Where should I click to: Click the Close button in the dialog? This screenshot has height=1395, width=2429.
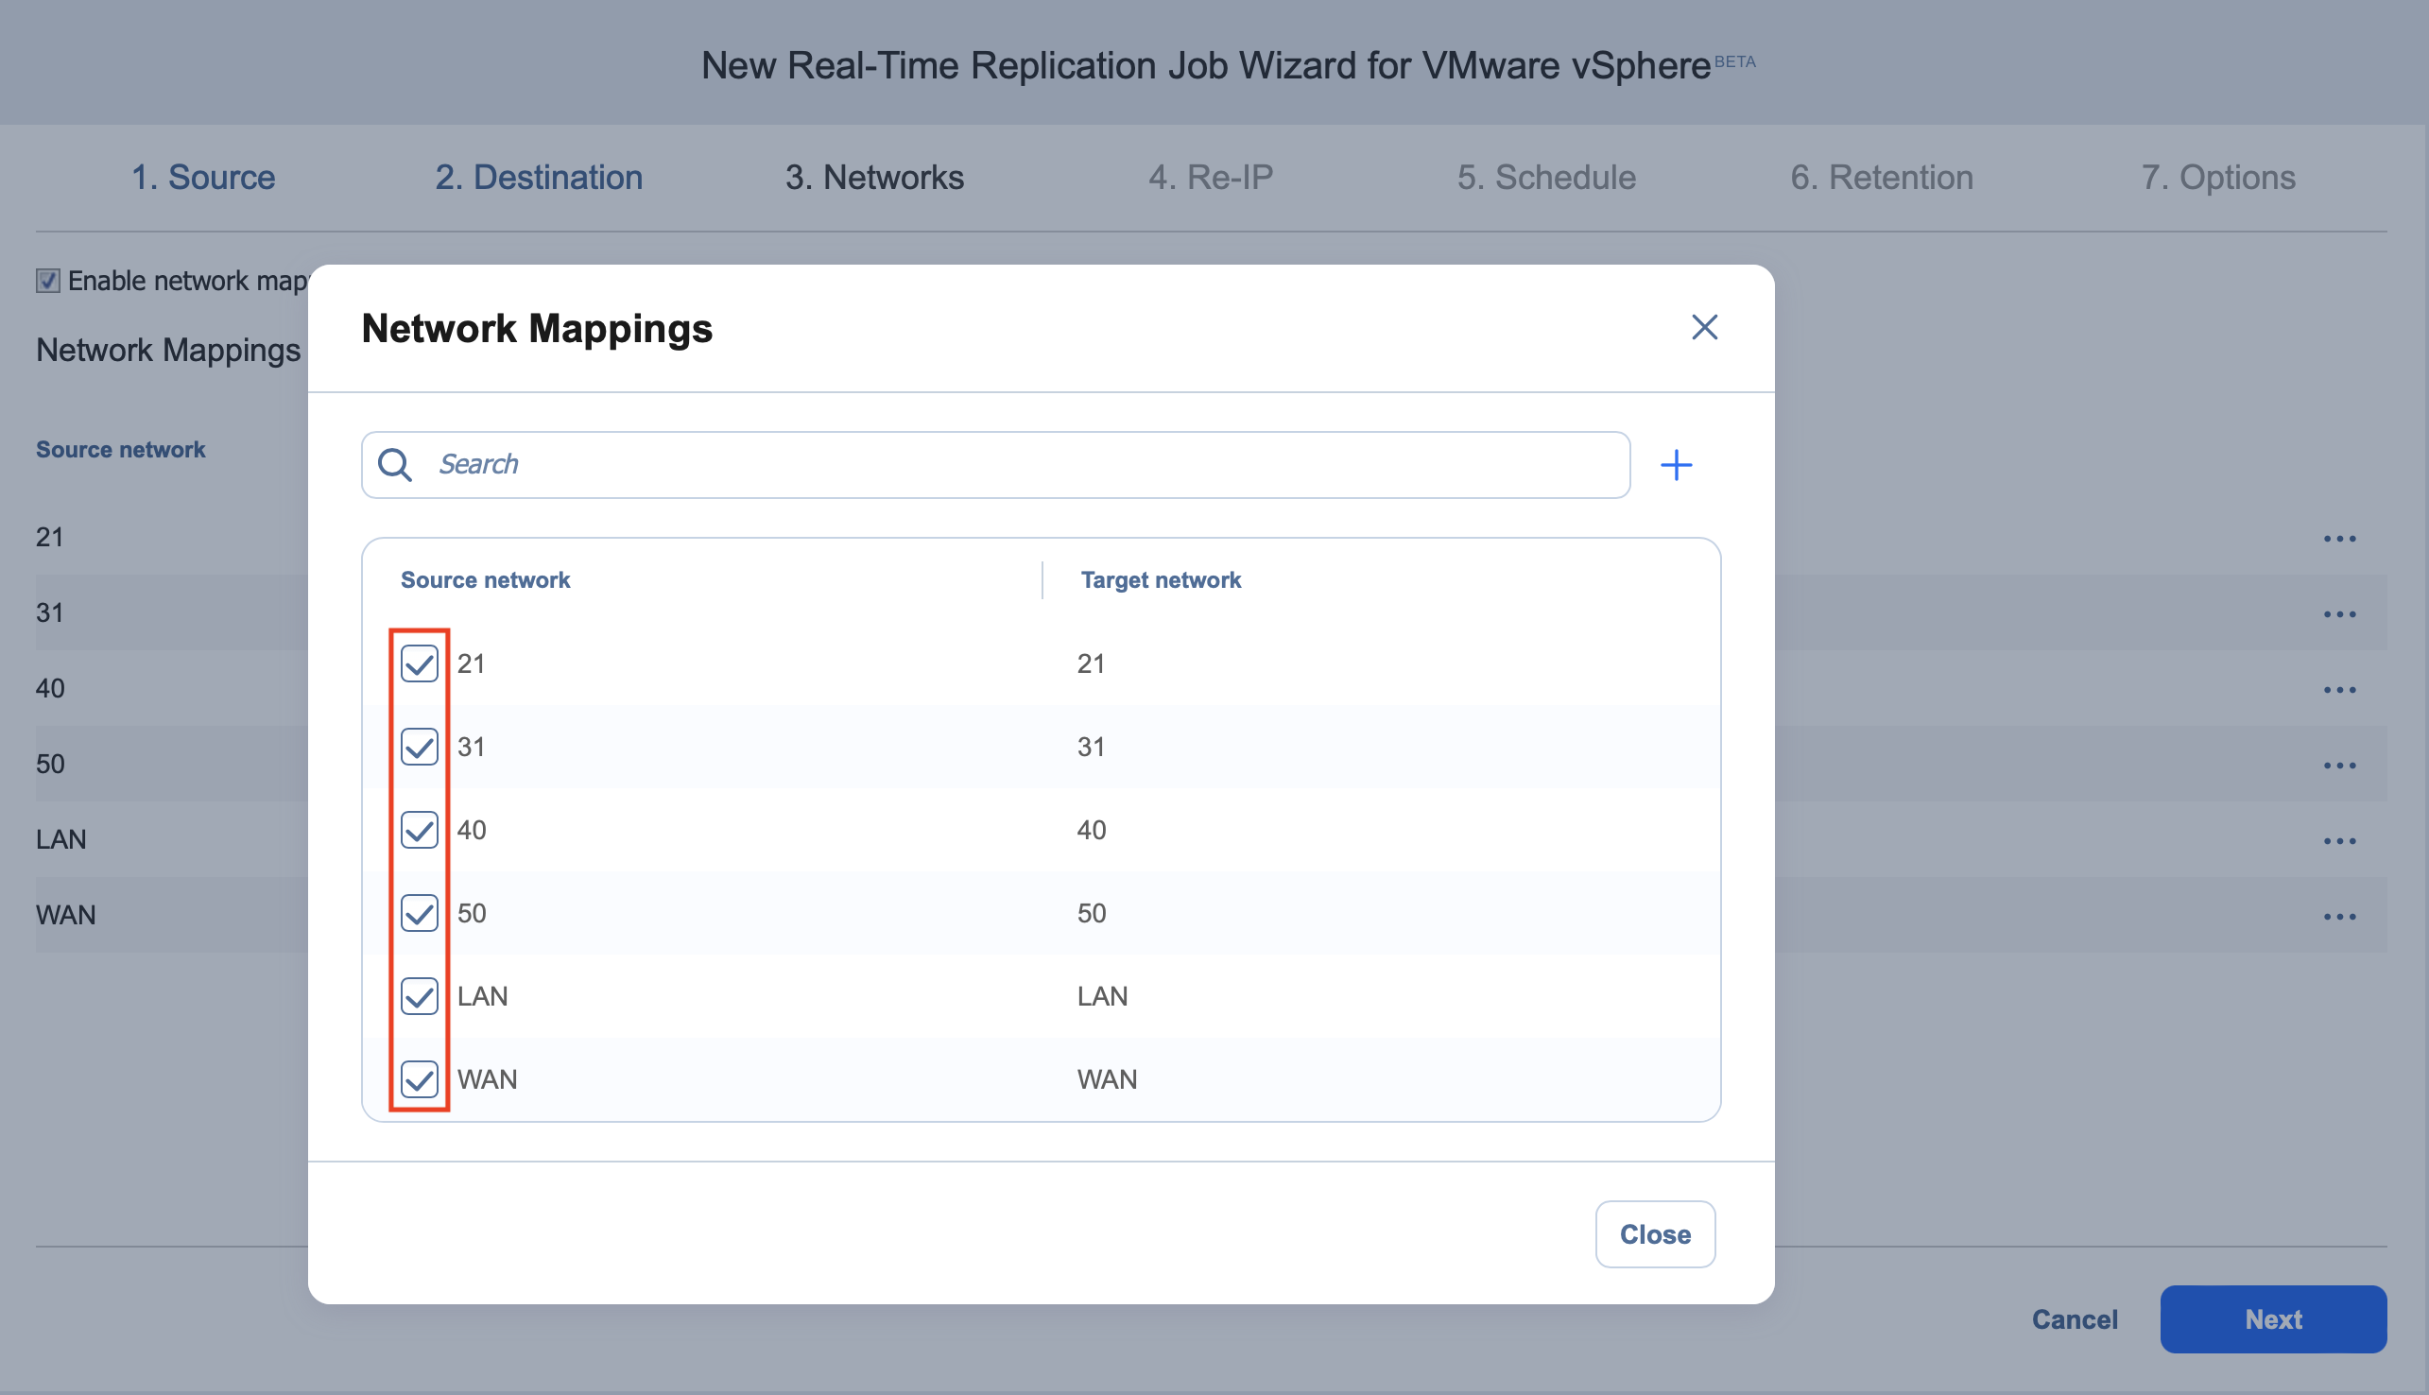[1654, 1235]
